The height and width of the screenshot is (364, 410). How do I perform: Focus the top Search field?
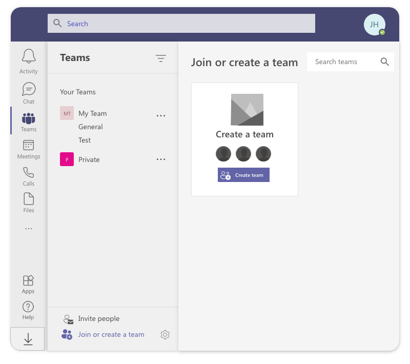181,23
